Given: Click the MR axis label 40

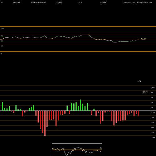Looking at the screenshot, I should (152, 103).
